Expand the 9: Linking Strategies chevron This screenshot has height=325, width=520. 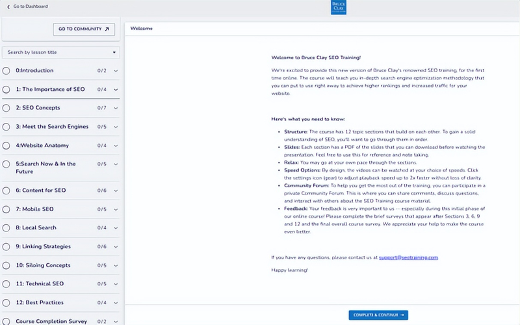pos(116,247)
